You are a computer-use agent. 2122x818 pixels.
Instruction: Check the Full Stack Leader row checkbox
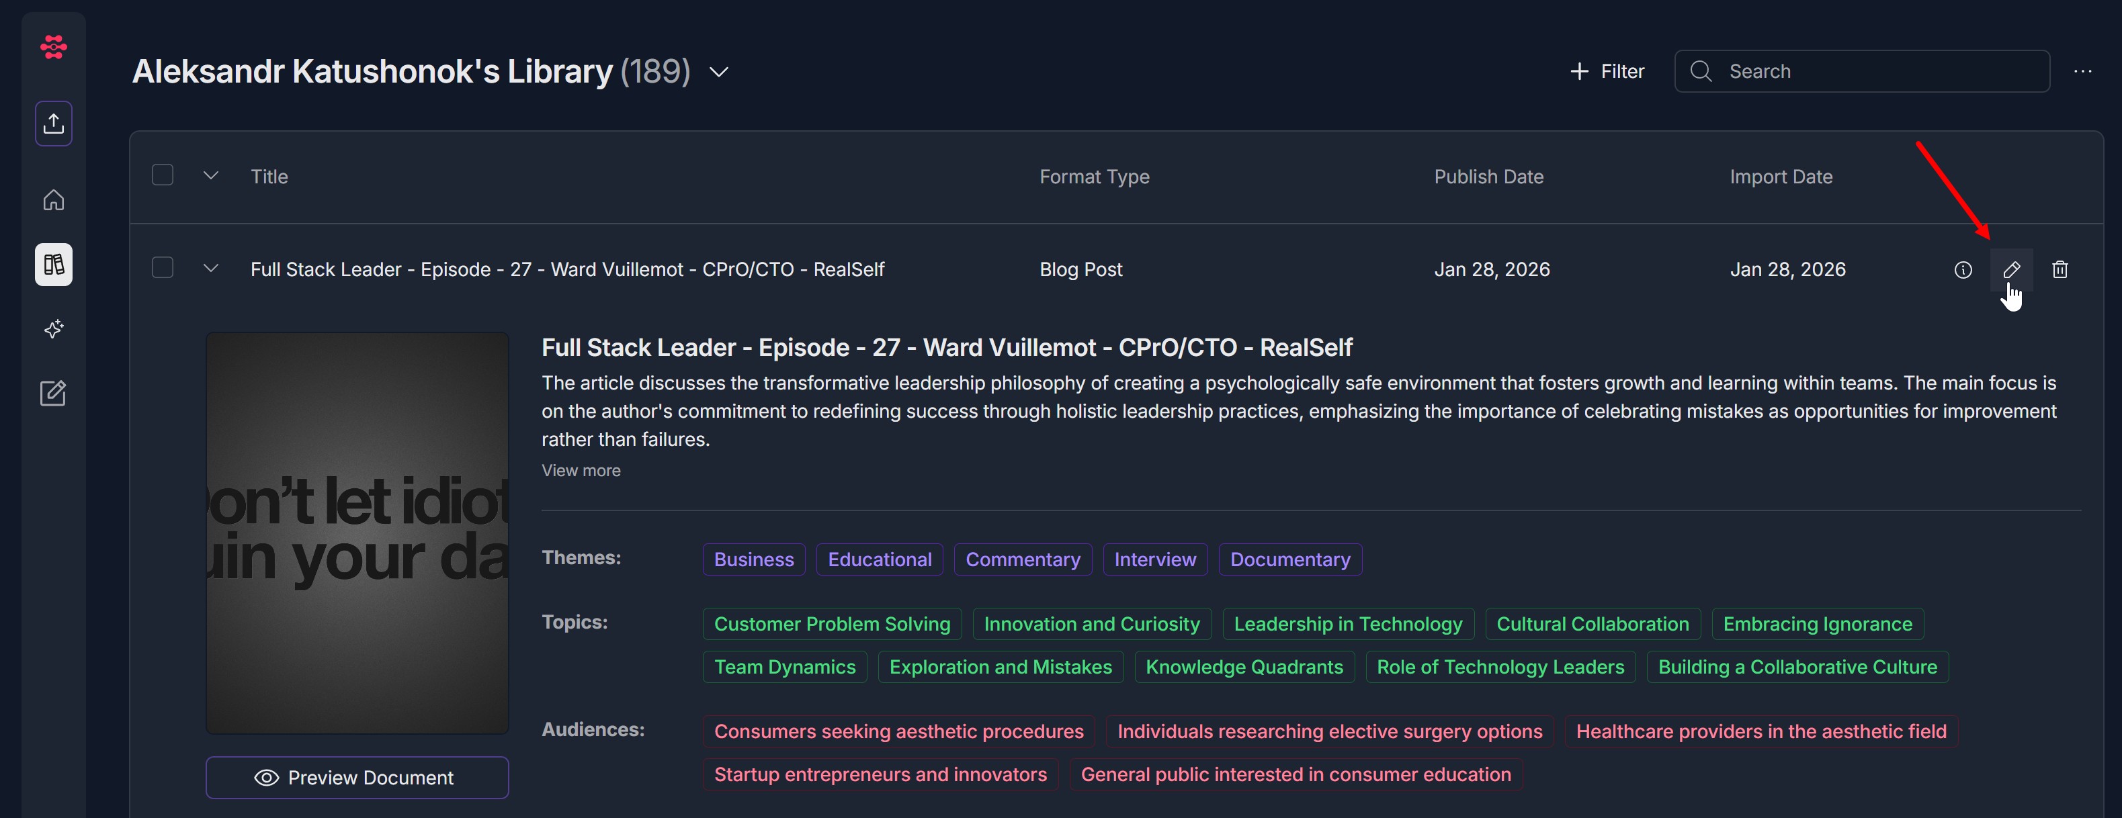click(163, 268)
